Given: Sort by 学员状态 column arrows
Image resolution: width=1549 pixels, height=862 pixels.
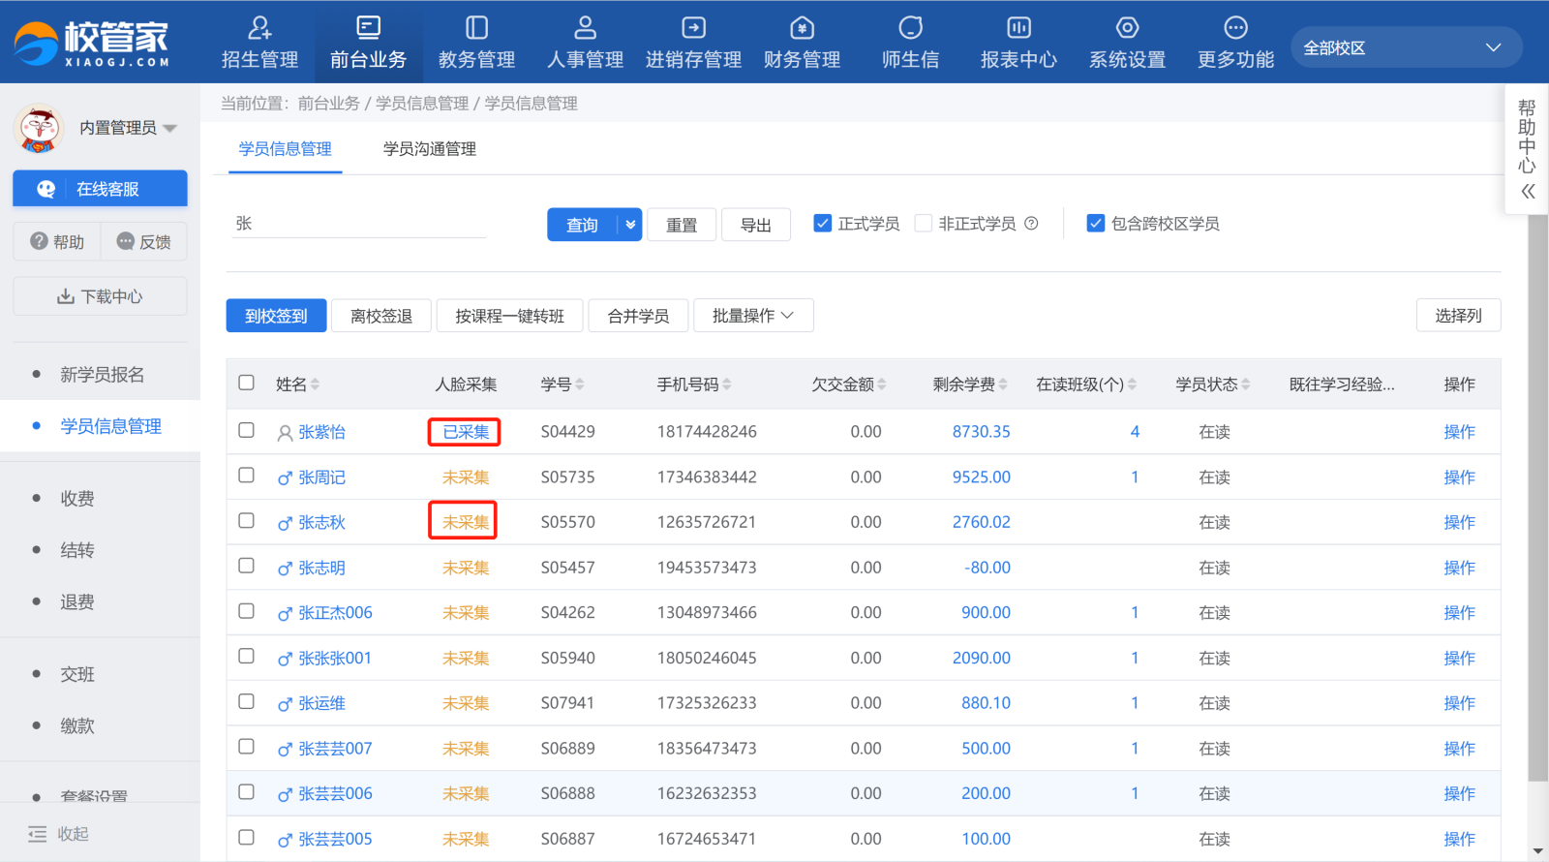Looking at the screenshot, I should click(1245, 385).
